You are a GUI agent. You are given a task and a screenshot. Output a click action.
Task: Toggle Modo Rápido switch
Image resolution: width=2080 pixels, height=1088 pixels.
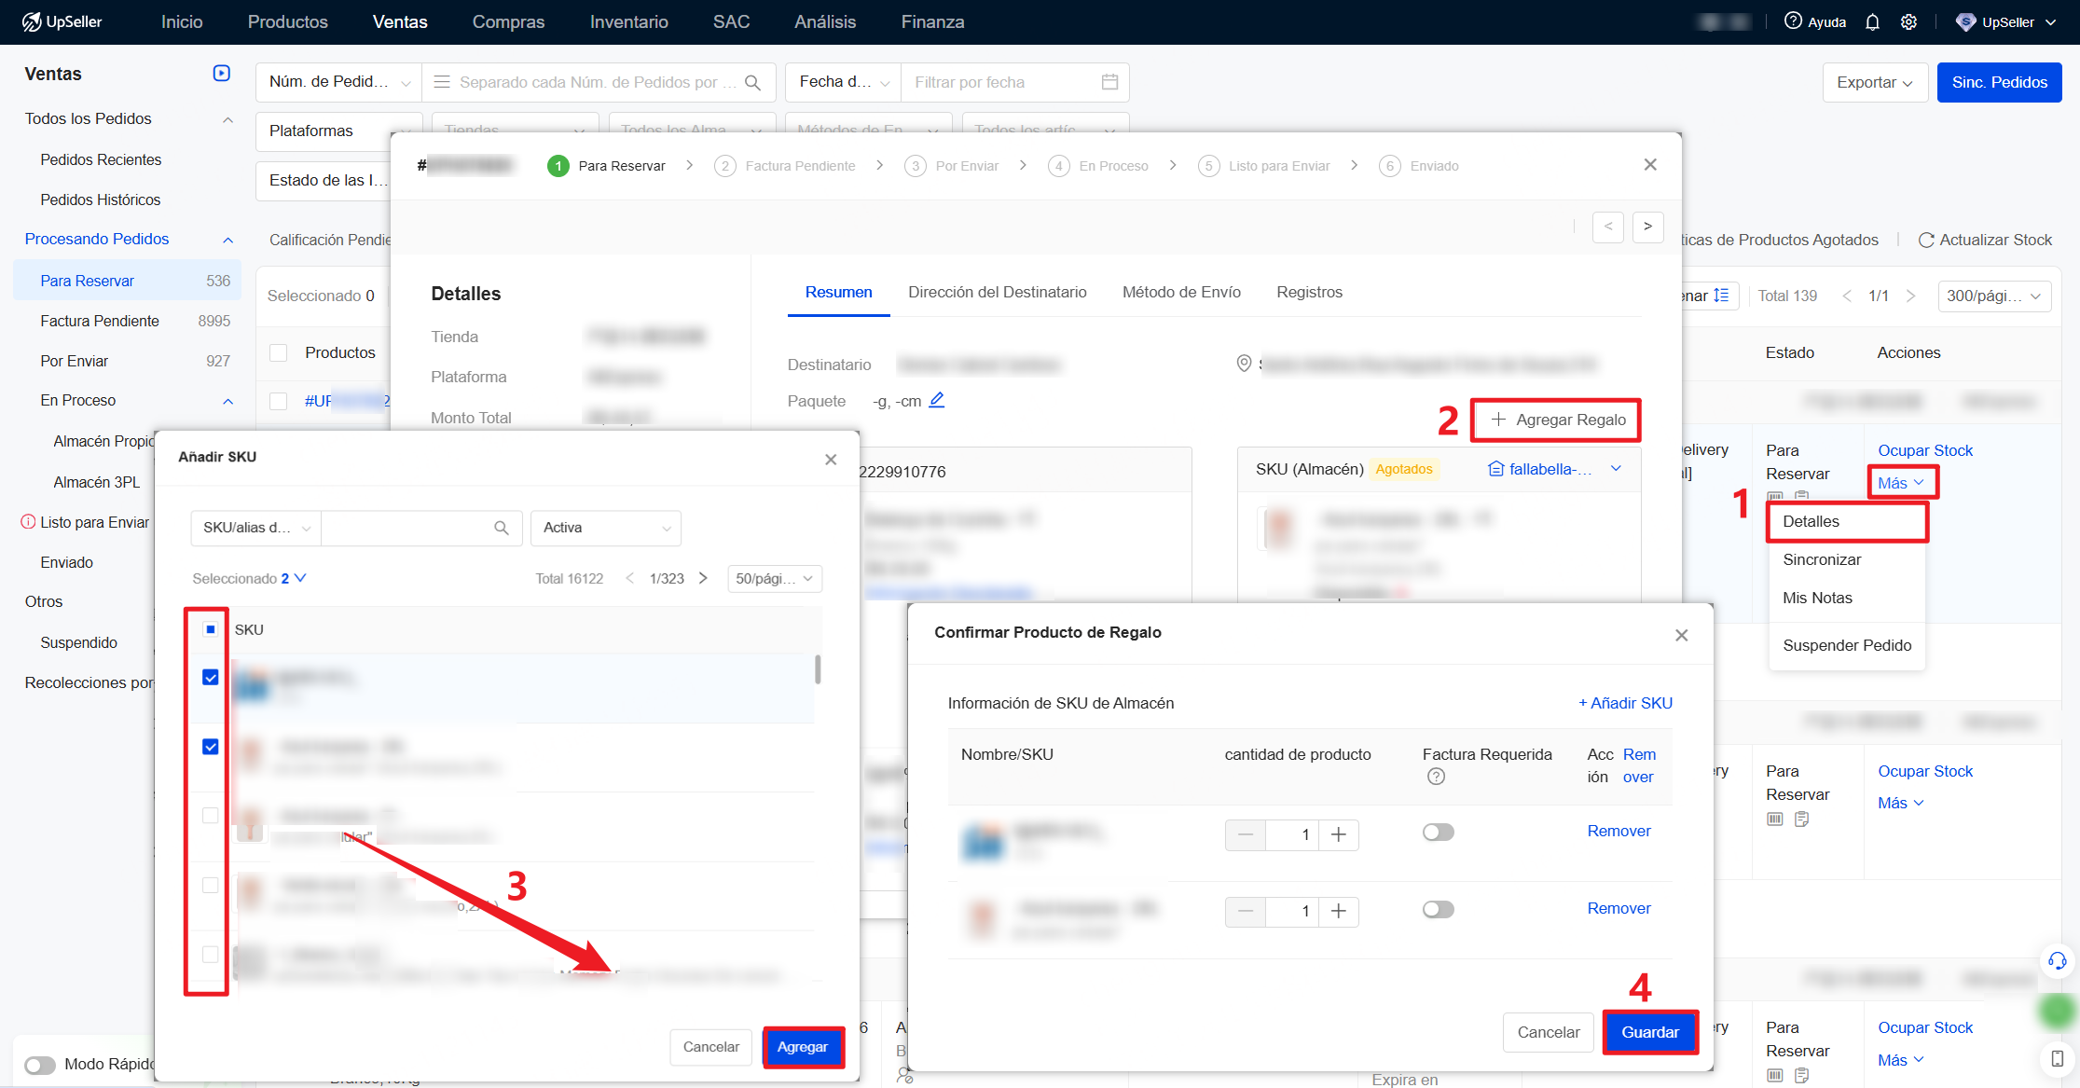coord(40,1064)
